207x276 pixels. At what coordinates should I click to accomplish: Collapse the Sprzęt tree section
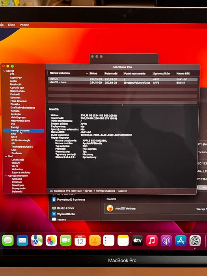pyautogui.click(x=4, y=71)
